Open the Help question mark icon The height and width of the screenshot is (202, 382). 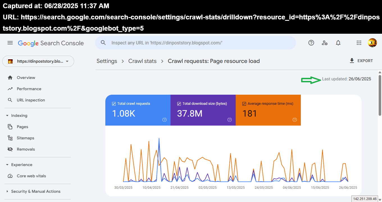[x=311, y=43]
